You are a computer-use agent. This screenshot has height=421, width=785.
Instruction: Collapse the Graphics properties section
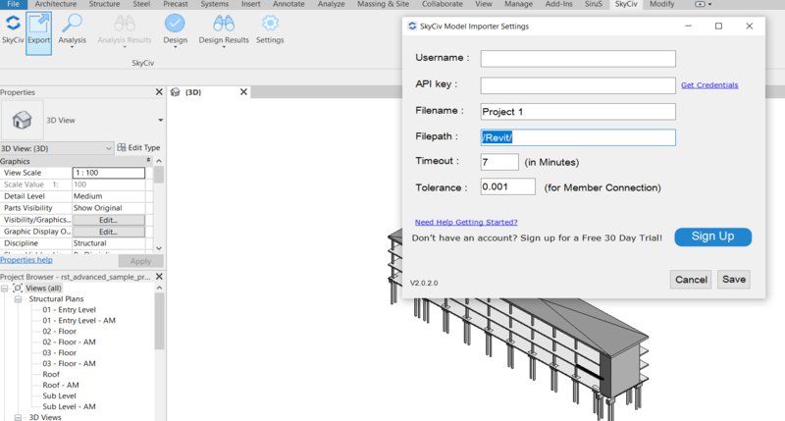[x=148, y=160]
